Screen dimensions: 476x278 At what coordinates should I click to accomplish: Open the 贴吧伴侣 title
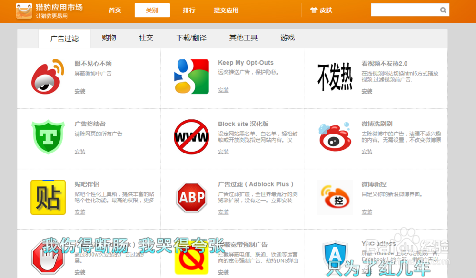click(87, 184)
